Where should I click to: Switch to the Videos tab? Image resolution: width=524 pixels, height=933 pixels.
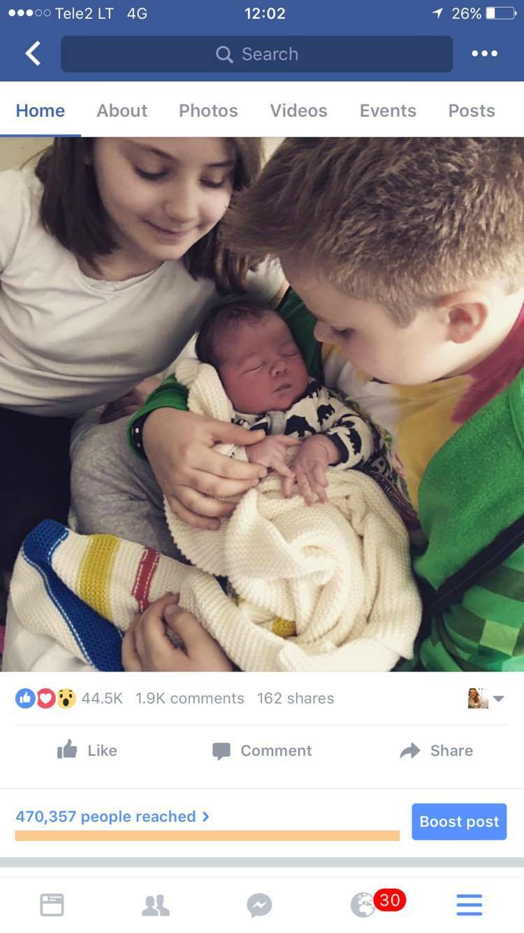[x=298, y=111]
